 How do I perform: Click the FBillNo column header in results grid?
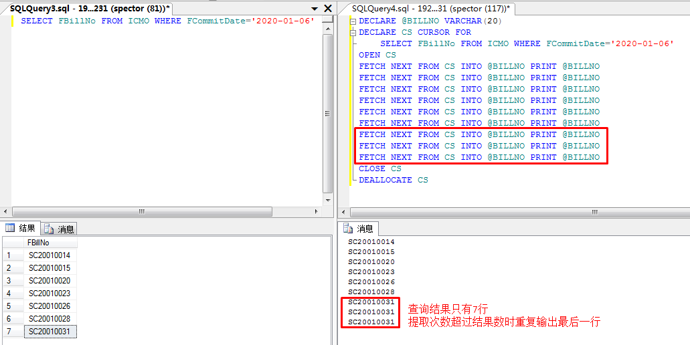pyautogui.click(x=51, y=243)
